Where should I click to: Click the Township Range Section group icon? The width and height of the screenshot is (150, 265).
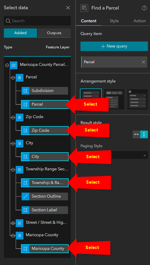[20, 170]
